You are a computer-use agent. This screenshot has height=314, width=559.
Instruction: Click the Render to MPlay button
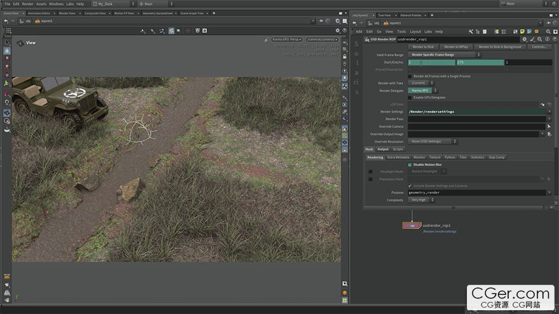point(456,47)
